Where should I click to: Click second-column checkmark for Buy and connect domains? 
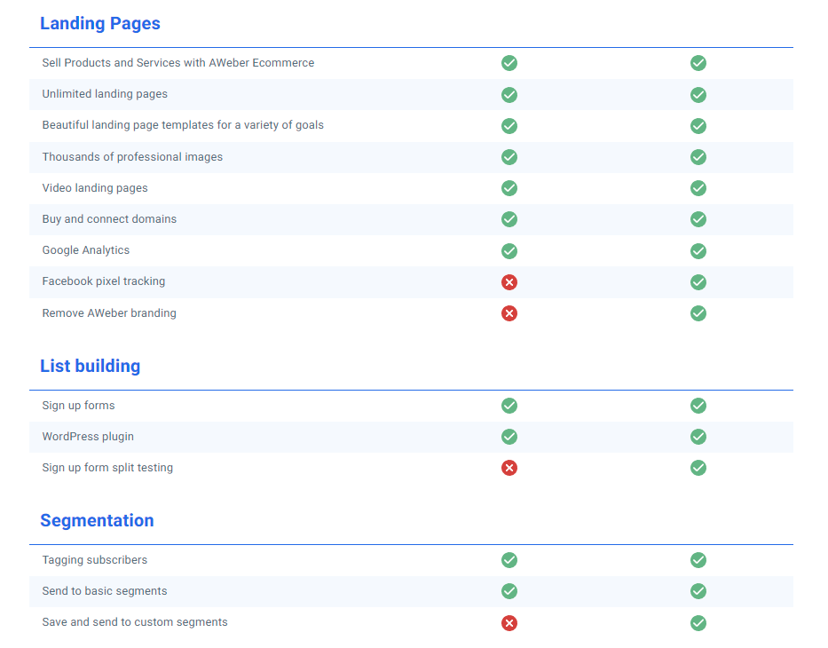coord(698,219)
